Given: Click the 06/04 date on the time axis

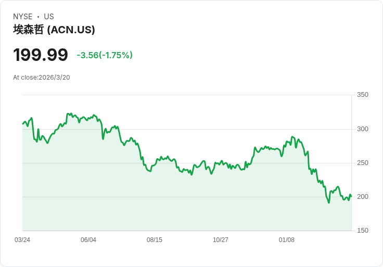Looking at the screenshot, I should (88, 240).
